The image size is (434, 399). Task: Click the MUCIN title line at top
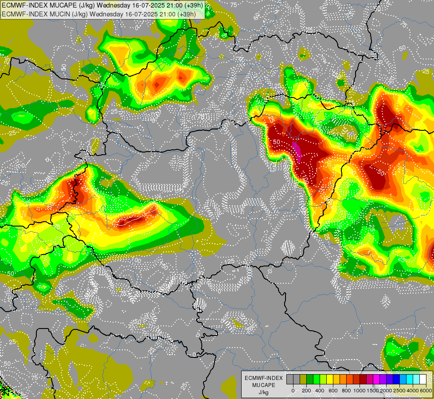point(99,14)
